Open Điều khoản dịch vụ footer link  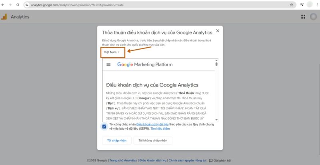(153, 161)
